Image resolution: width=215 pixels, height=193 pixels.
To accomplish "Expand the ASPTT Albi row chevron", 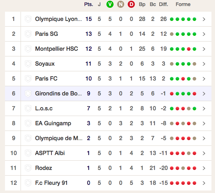I will click(204, 153).
